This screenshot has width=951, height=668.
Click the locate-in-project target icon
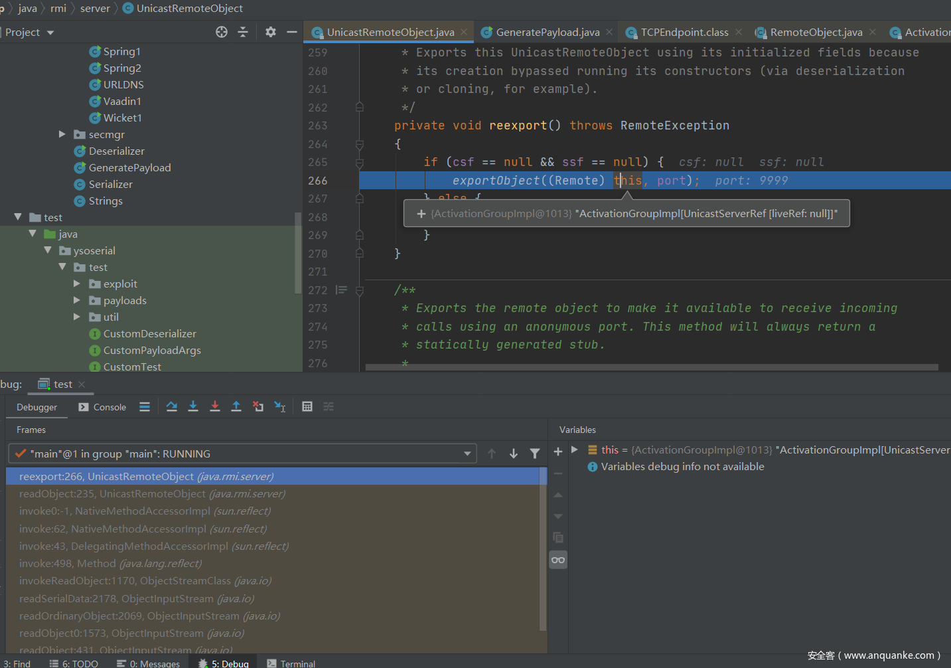222,32
